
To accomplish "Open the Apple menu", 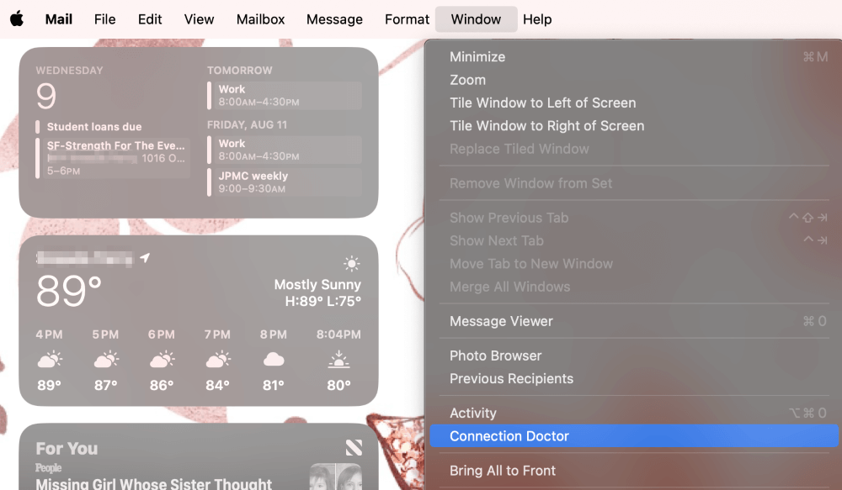I will (17, 18).
